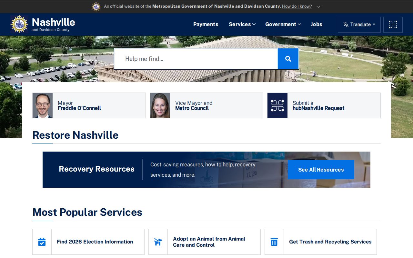Click the Nashville seal logo in header
This screenshot has width=413, height=258.
click(x=19, y=24)
